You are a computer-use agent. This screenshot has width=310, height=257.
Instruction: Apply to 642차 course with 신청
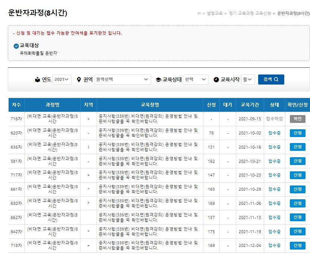coord(298,231)
